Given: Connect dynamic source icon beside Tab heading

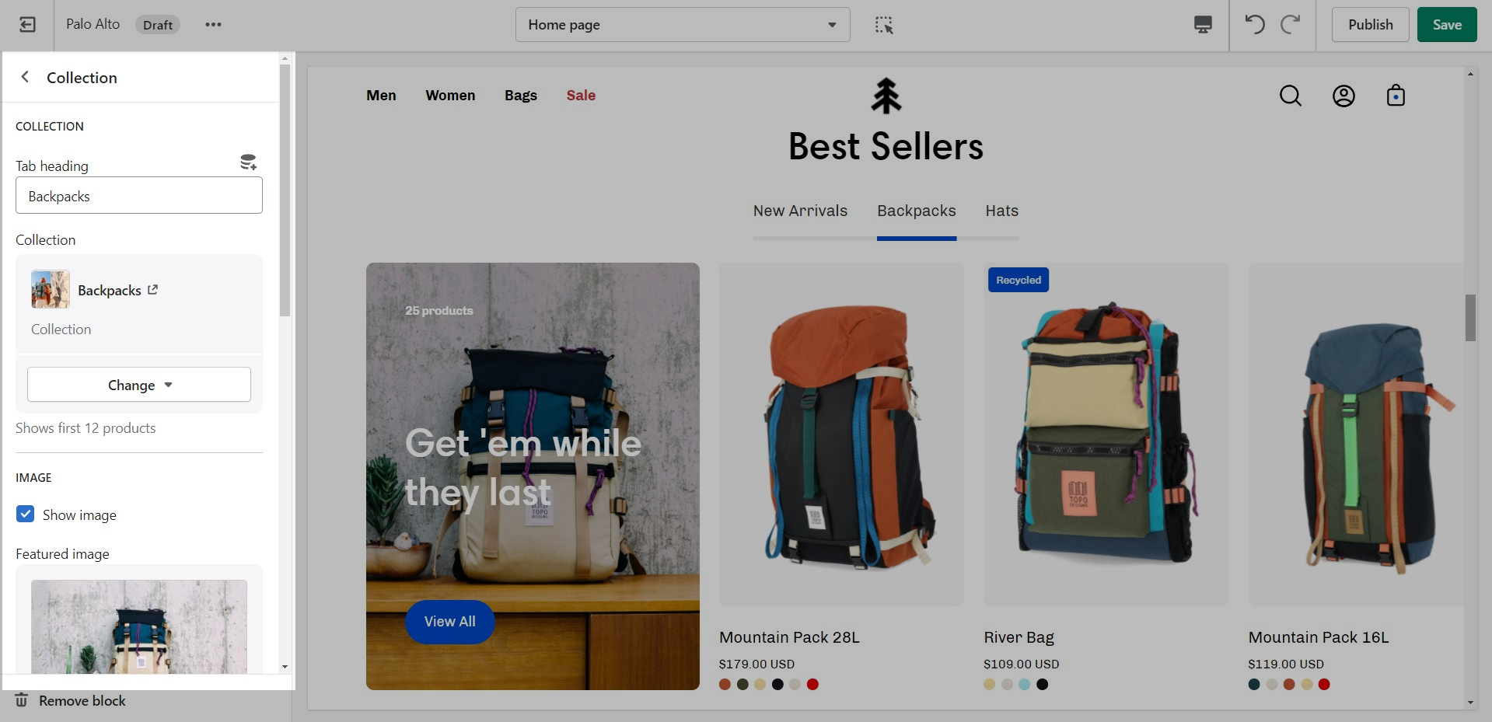Looking at the screenshot, I should coord(248,162).
